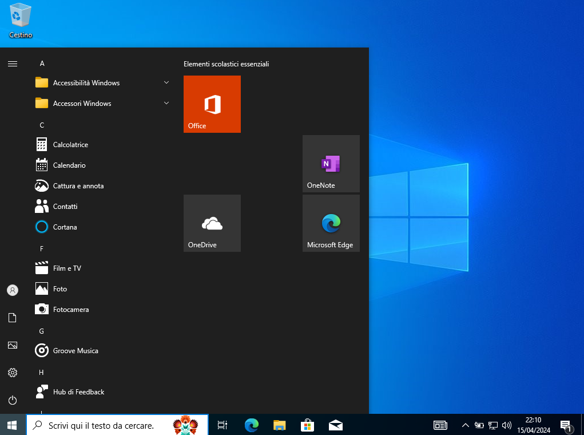
Task: Launch Cortana from the app list
Action: pos(102,227)
